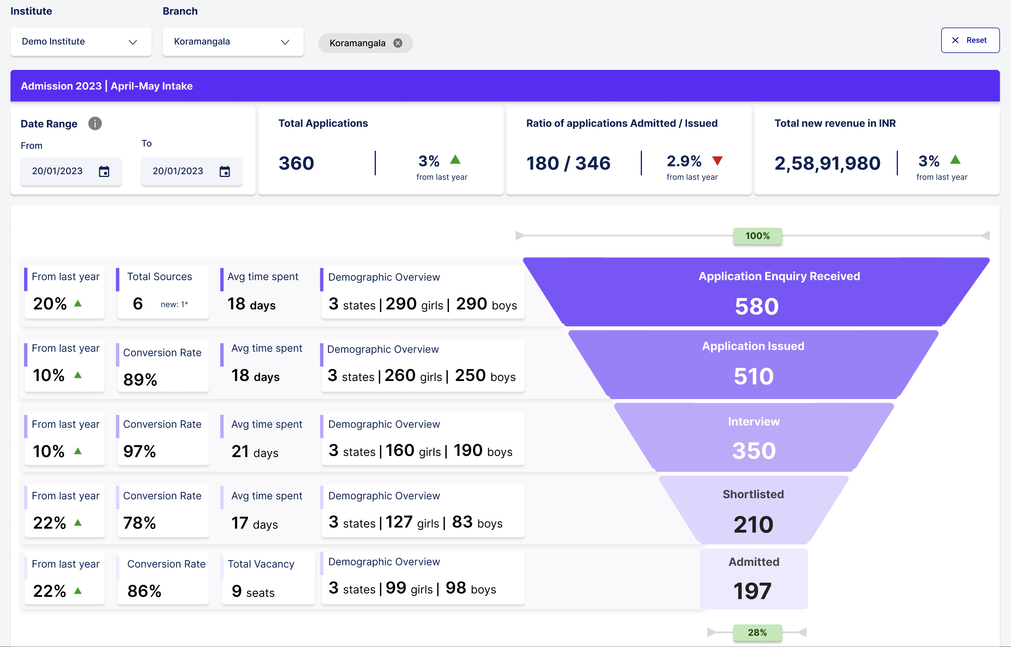Click the red decrease arrow on Admitted/Issued ratio
Image resolution: width=1011 pixels, height=647 pixels.
coord(718,161)
